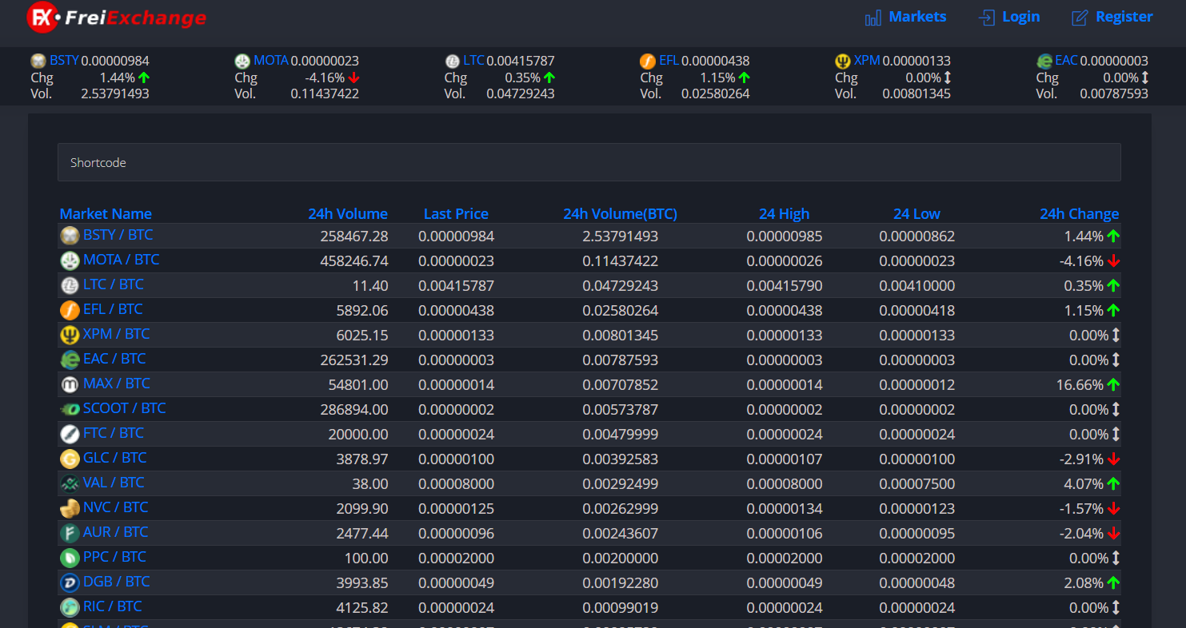The image size is (1186, 628).
Task: Click the Markets bar chart icon
Action: pyautogui.click(x=873, y=17)
